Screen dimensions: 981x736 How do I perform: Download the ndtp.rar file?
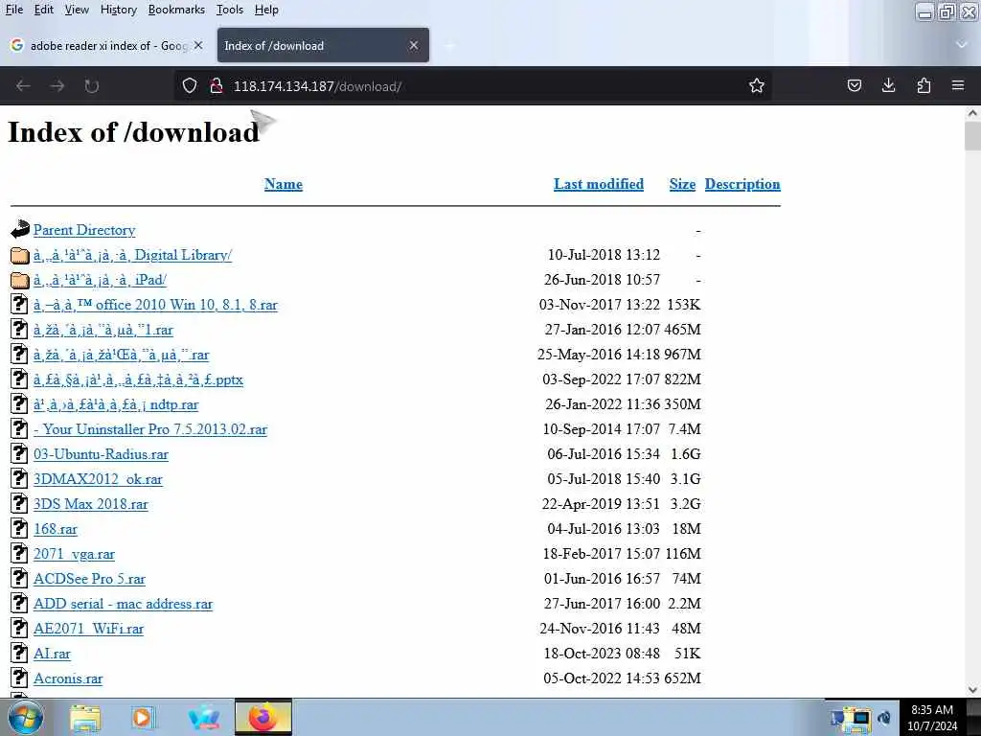pos(116,405)
